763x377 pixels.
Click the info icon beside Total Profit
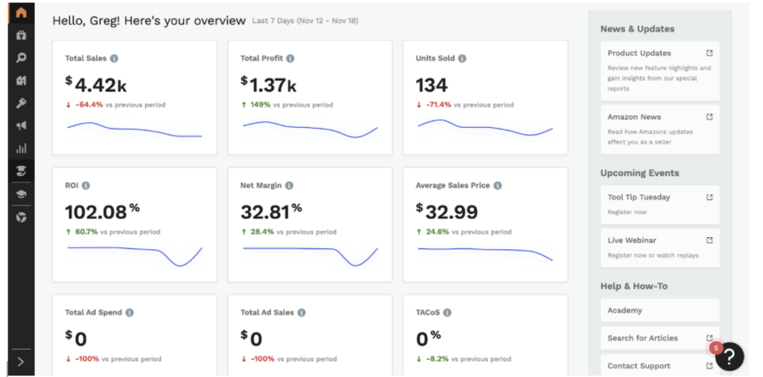click(290, 58)
